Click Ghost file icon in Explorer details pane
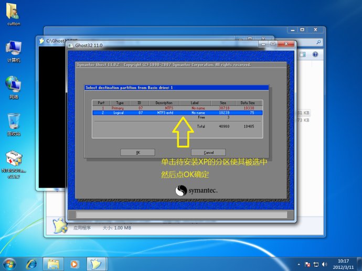Image resolution: width=362 pixels, height=271 pixels. pyautogui.click(x=60, y=225)
